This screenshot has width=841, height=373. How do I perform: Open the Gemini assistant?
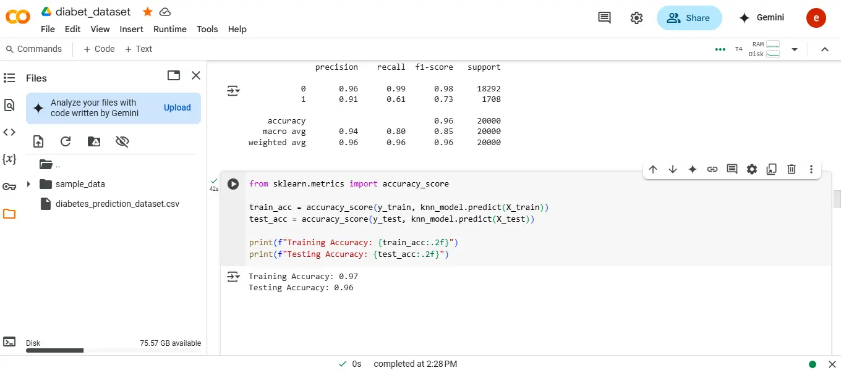761,18
